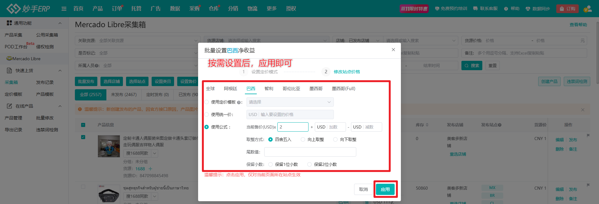Screen dimensions: 599x204
Task: Open the 请选择 pricing template dropdown
Action: pyautogui.click(x=290, y=102)
